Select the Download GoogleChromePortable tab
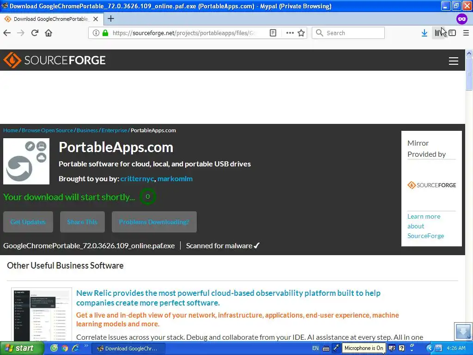 tap(51, 18)
